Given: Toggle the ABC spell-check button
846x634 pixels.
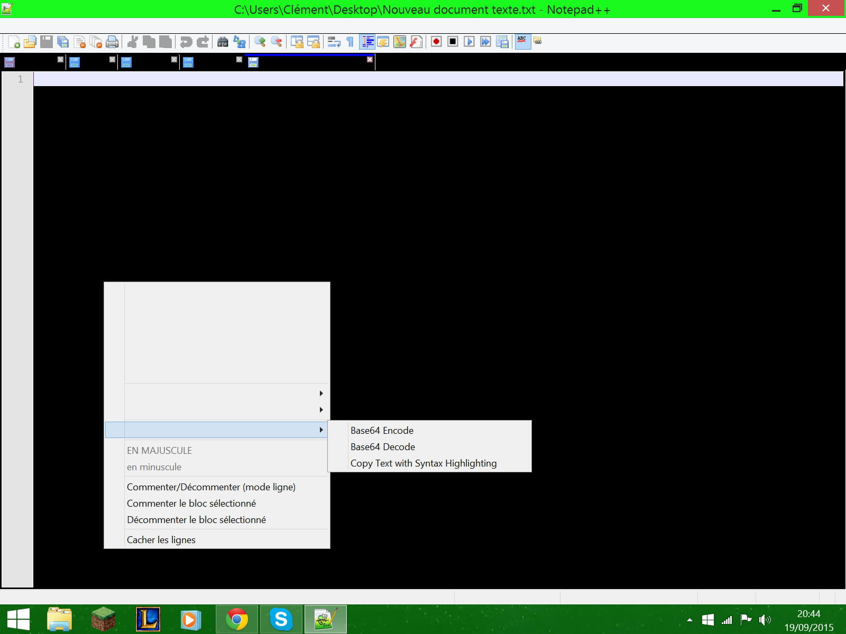Looking at the screenshot, I should pyautogui.click(x=522, y=42).
